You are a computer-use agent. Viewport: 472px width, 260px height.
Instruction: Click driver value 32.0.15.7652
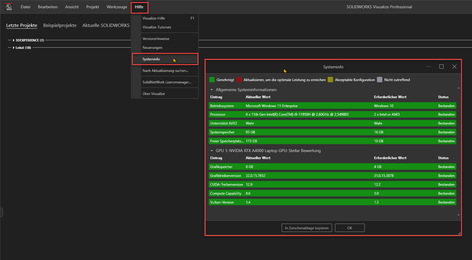click(256, 176)
